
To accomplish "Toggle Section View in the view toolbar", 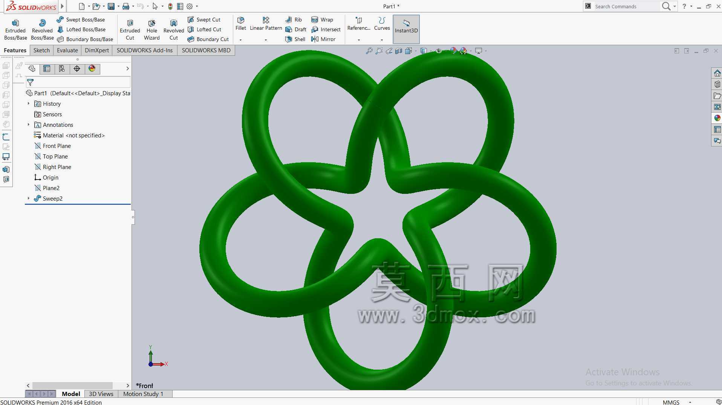I will (x=399, y=51).
